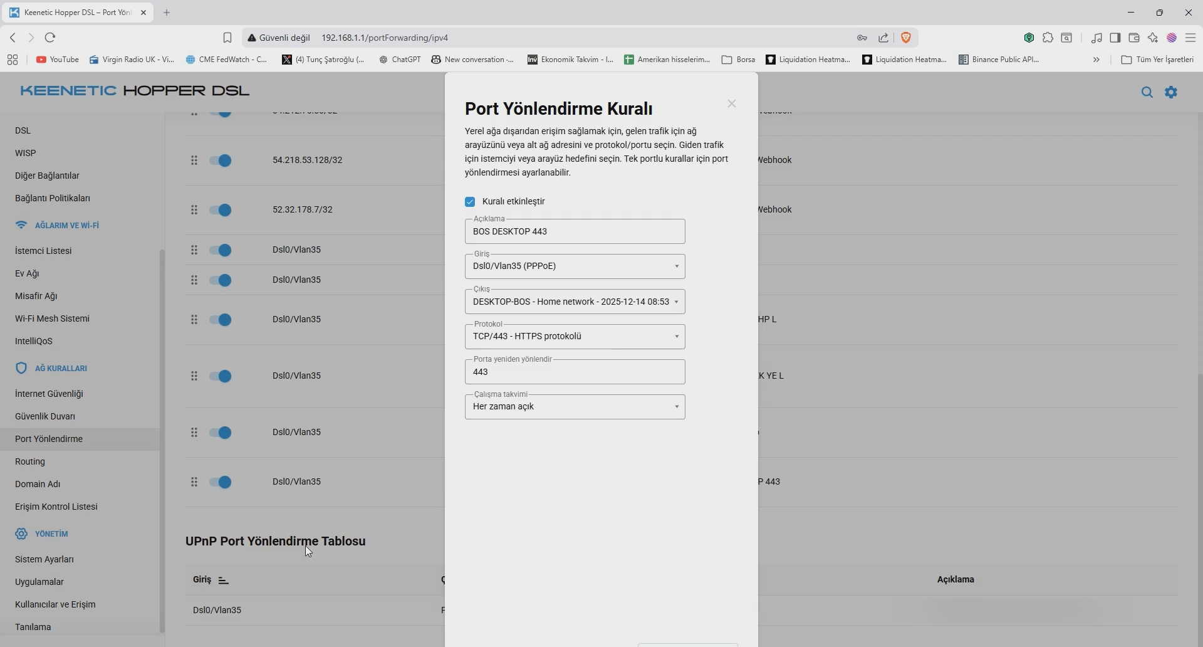The height and width of the screenshot is (647, 1203).
Task: Click the Wi-Fi icon beside AĞLARIM VE WI-FI
Action: [21, 225]
